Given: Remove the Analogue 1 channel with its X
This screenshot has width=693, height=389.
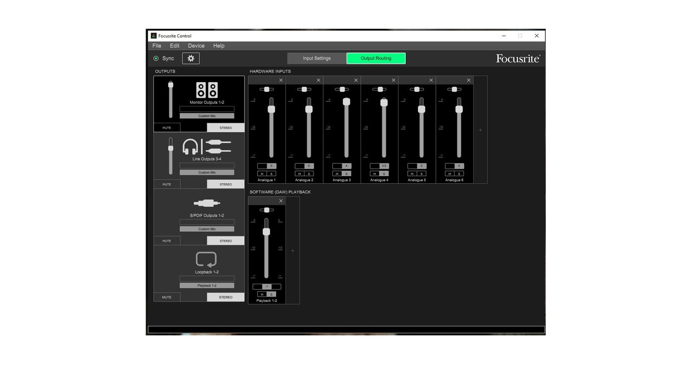Looking at the screenshot, I should (281, 80).
